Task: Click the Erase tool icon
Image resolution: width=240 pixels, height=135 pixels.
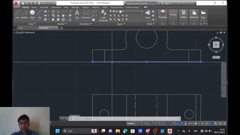Action: (70, 12)
